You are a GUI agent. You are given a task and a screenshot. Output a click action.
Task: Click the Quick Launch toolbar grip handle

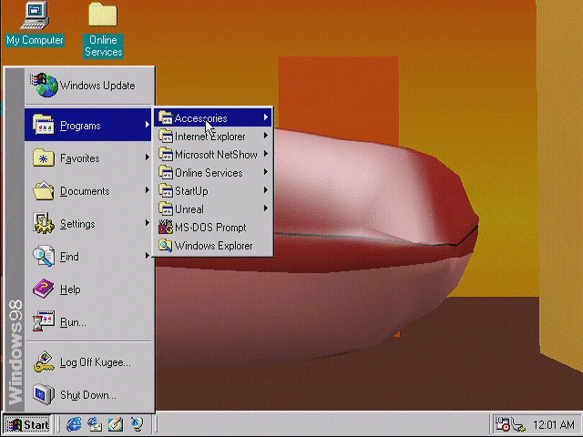(58, 424)
